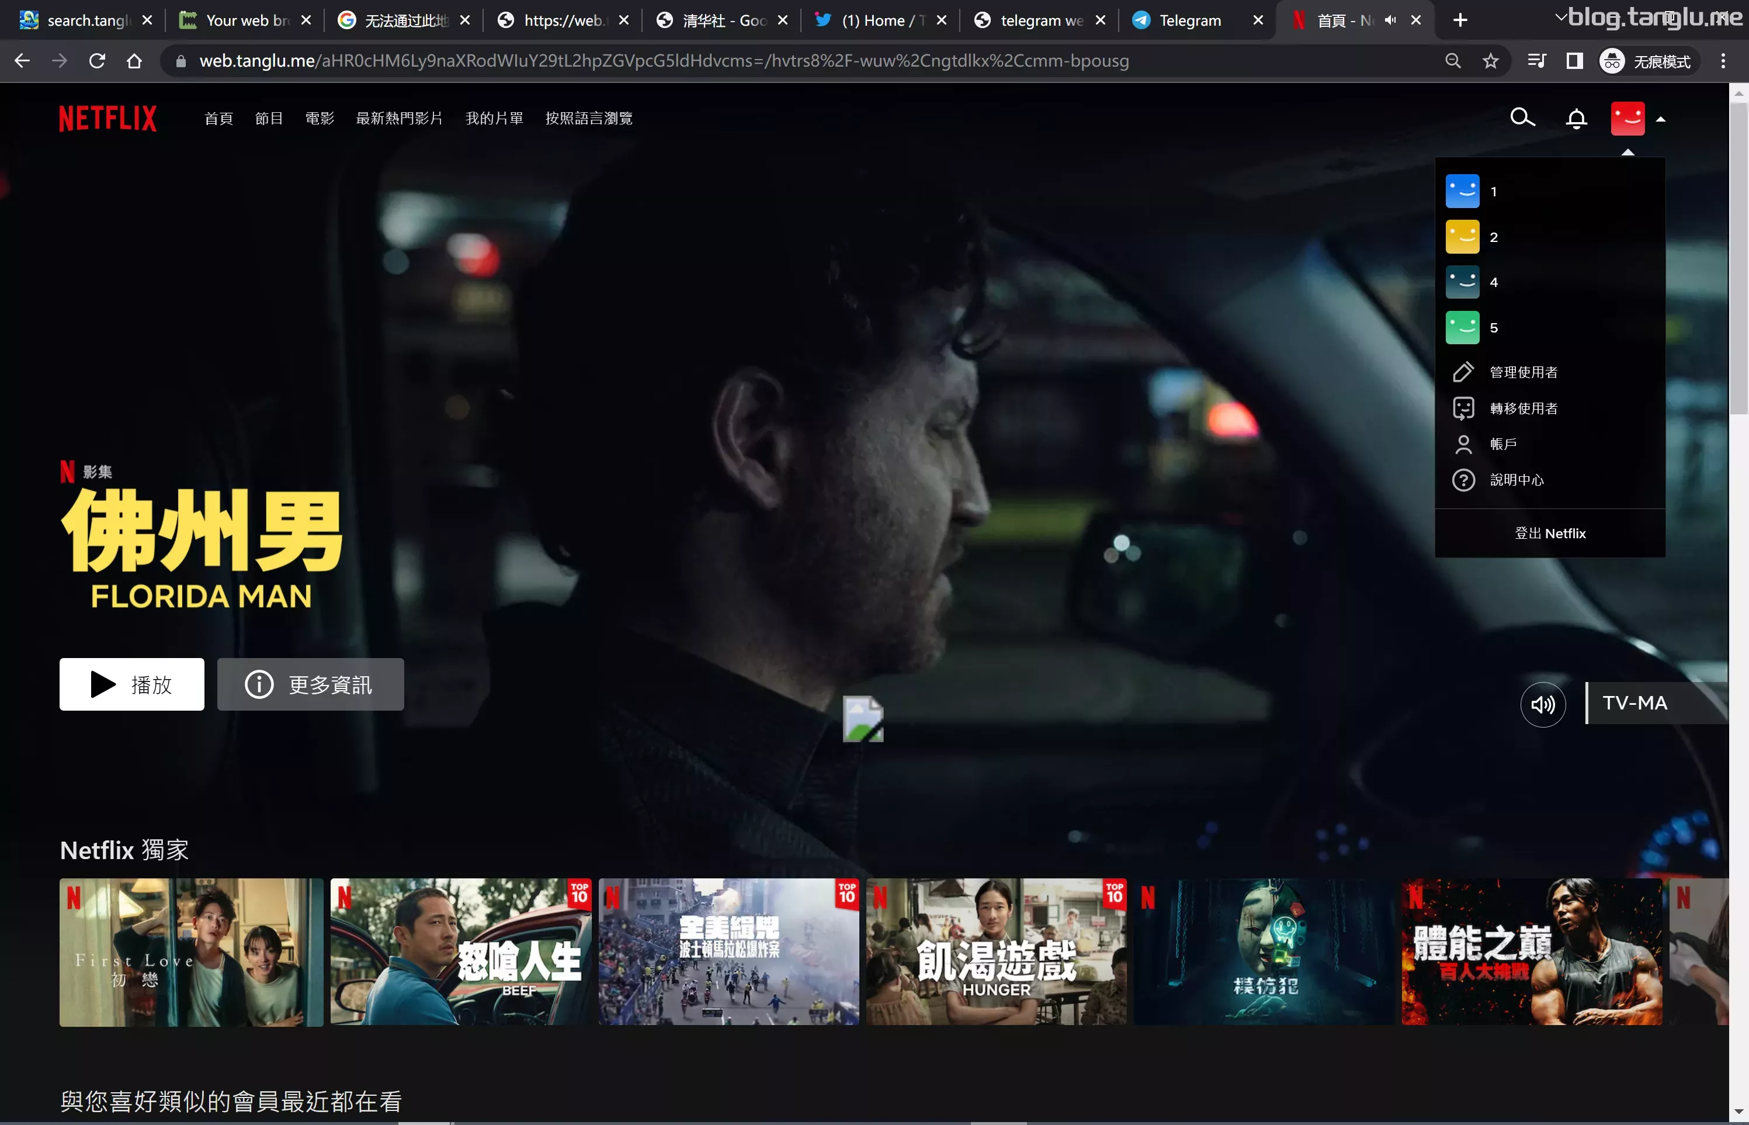This screenshot has width=1749, height=1125.
Task: Open 說明中心 help question-mark icon
Action: pyautogui.click(x=1463, y=480)
